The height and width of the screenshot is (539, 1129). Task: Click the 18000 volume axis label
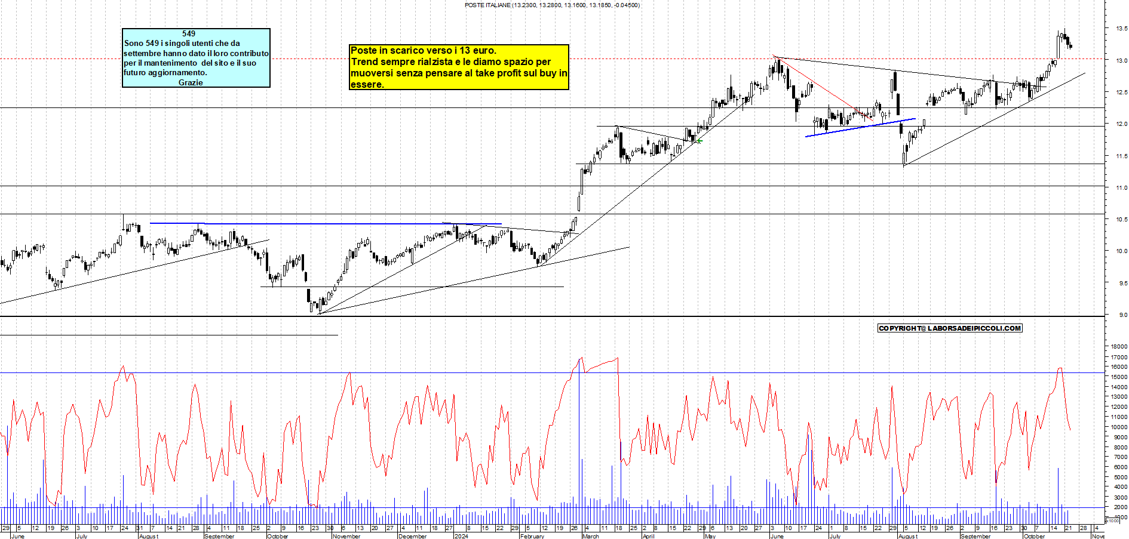click(1118, 347)
